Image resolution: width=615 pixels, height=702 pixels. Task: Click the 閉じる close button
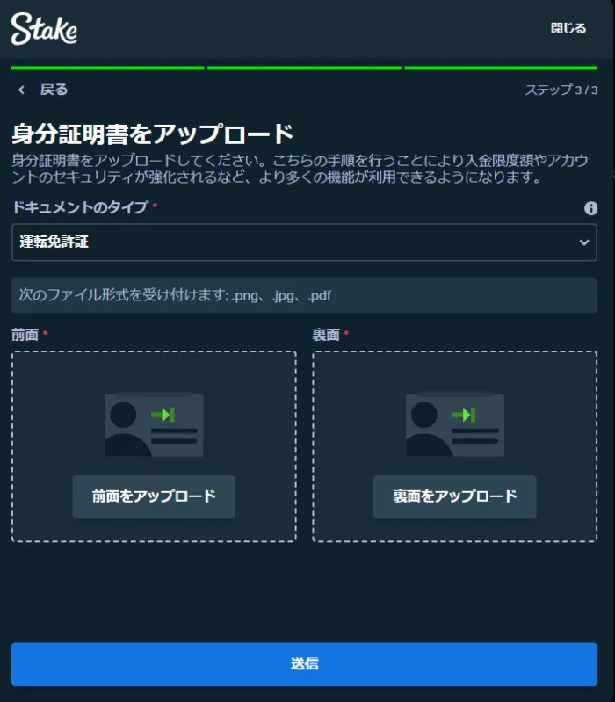tap(568, 28)
